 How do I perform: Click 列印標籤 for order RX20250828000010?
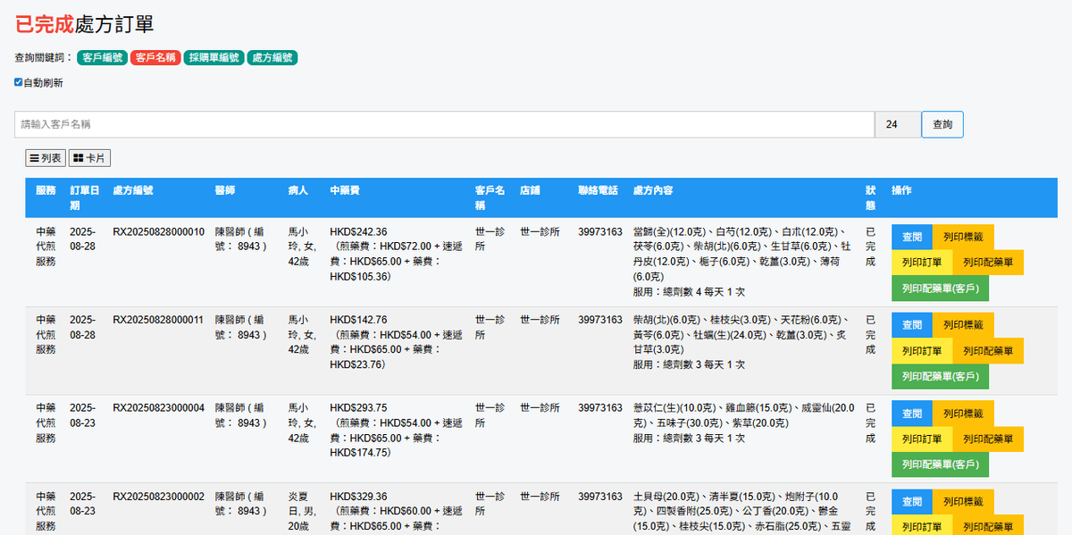click(963, 237)
